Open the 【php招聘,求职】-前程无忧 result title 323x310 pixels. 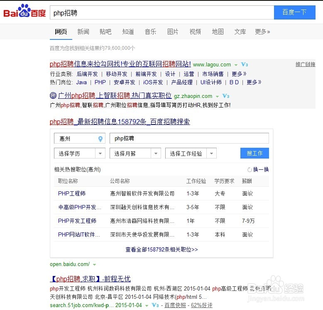click(x=90, y=279)
